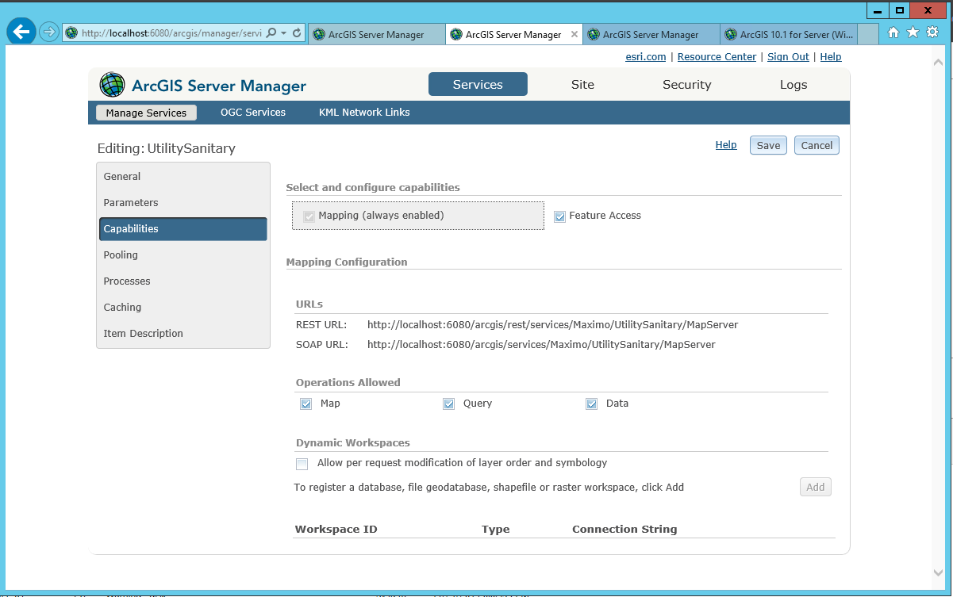Click the Connection String column header
953x597 pixels.
click(x=624, y=530)
